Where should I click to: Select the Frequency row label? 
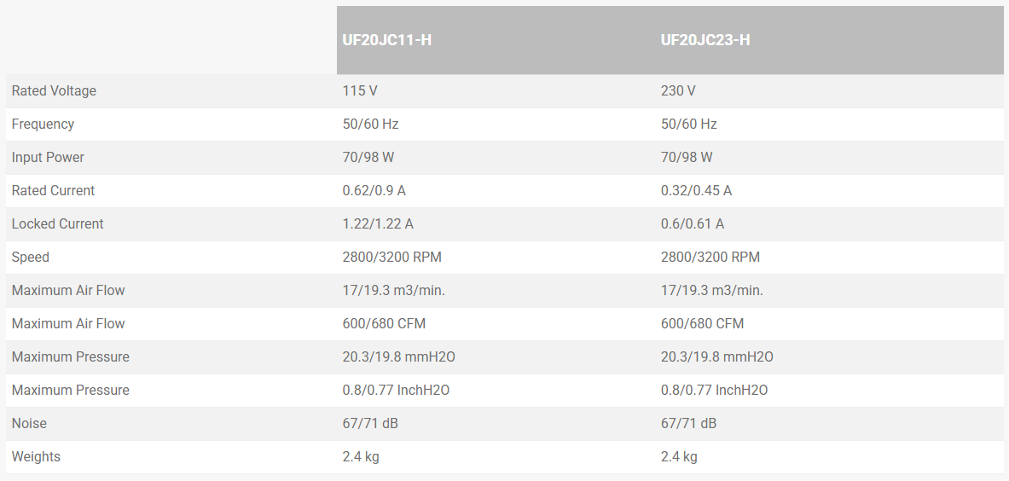tap(43, 125)
